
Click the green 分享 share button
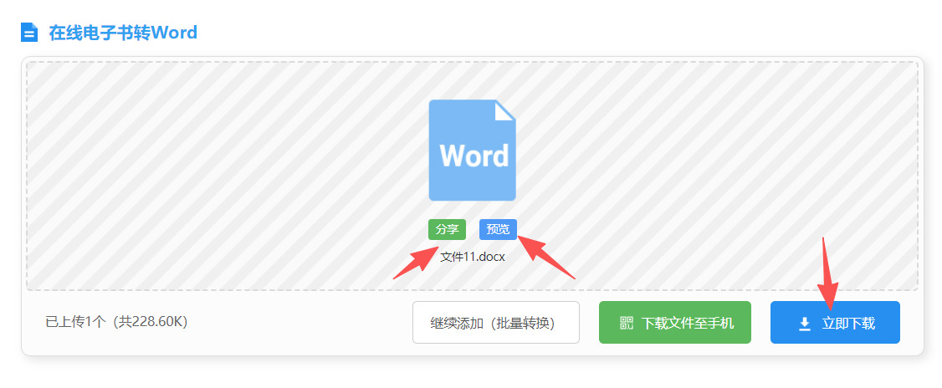tap(447, 229)
